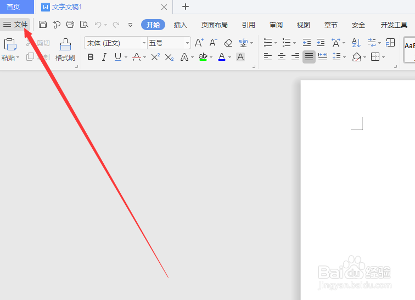Expand the highlight color dropdown arrow

click(x=211, y=57)
